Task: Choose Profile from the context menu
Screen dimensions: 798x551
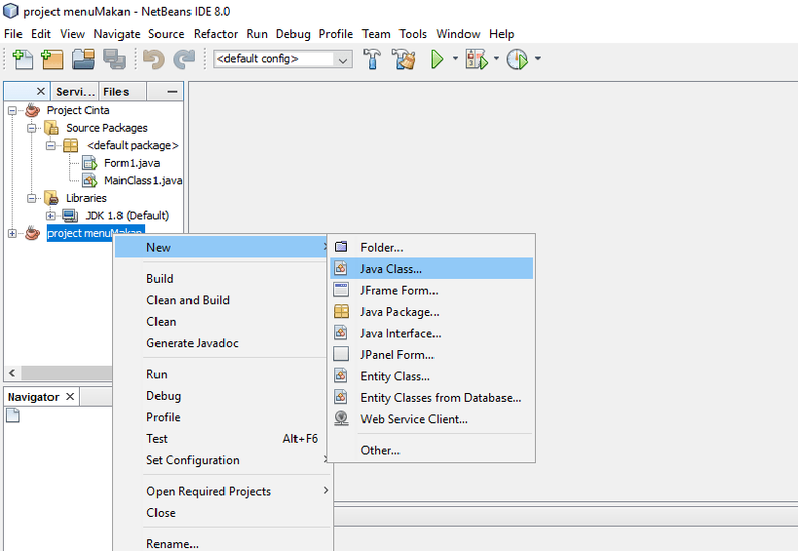Action: coord(223,417)
